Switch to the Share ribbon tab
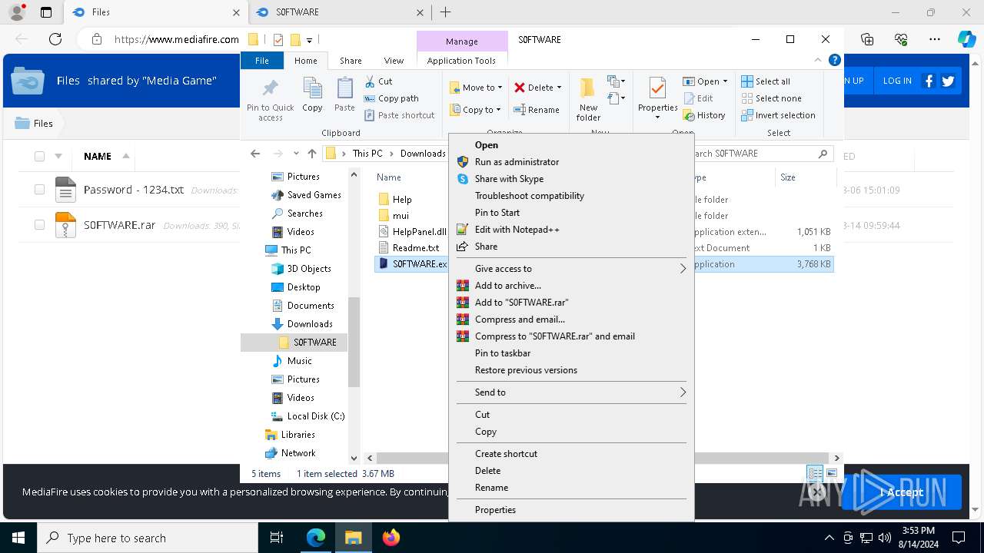Screen dimensions: 984x553 (351, 61)
